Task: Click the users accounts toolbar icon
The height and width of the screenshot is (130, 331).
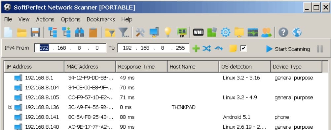Action: click(x=266, y=32)
